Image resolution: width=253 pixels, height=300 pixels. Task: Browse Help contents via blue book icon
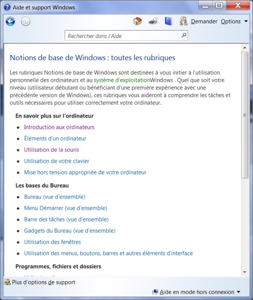point(168,21)
